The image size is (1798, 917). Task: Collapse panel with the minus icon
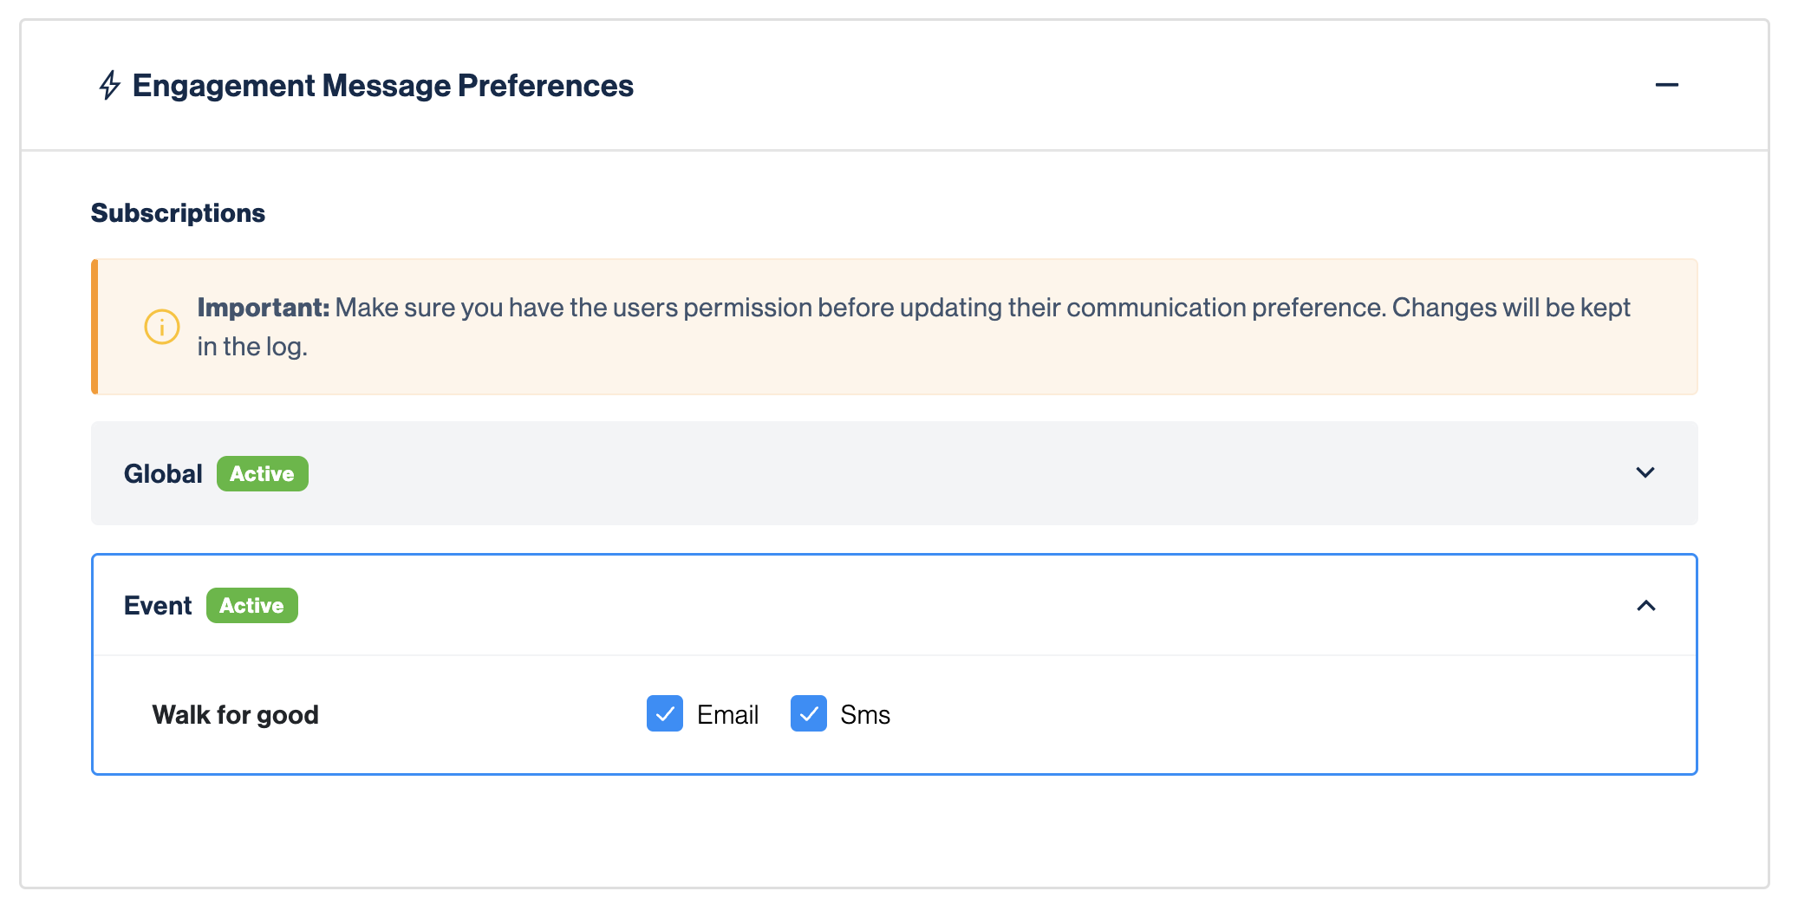coord(1666,85)
